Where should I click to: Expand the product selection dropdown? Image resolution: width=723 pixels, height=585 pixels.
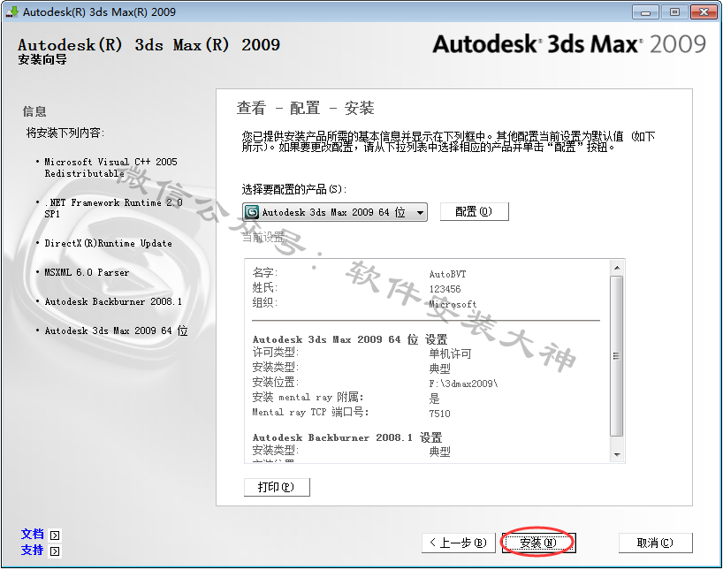pos(335,212)
